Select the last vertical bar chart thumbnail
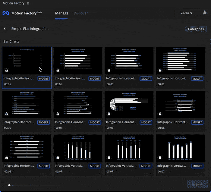 pyautogui.click(x=180, y=148)
